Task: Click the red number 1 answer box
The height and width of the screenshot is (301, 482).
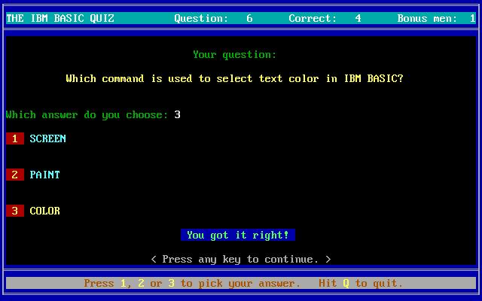Action: pyautogui.click(x=15, y=138)
